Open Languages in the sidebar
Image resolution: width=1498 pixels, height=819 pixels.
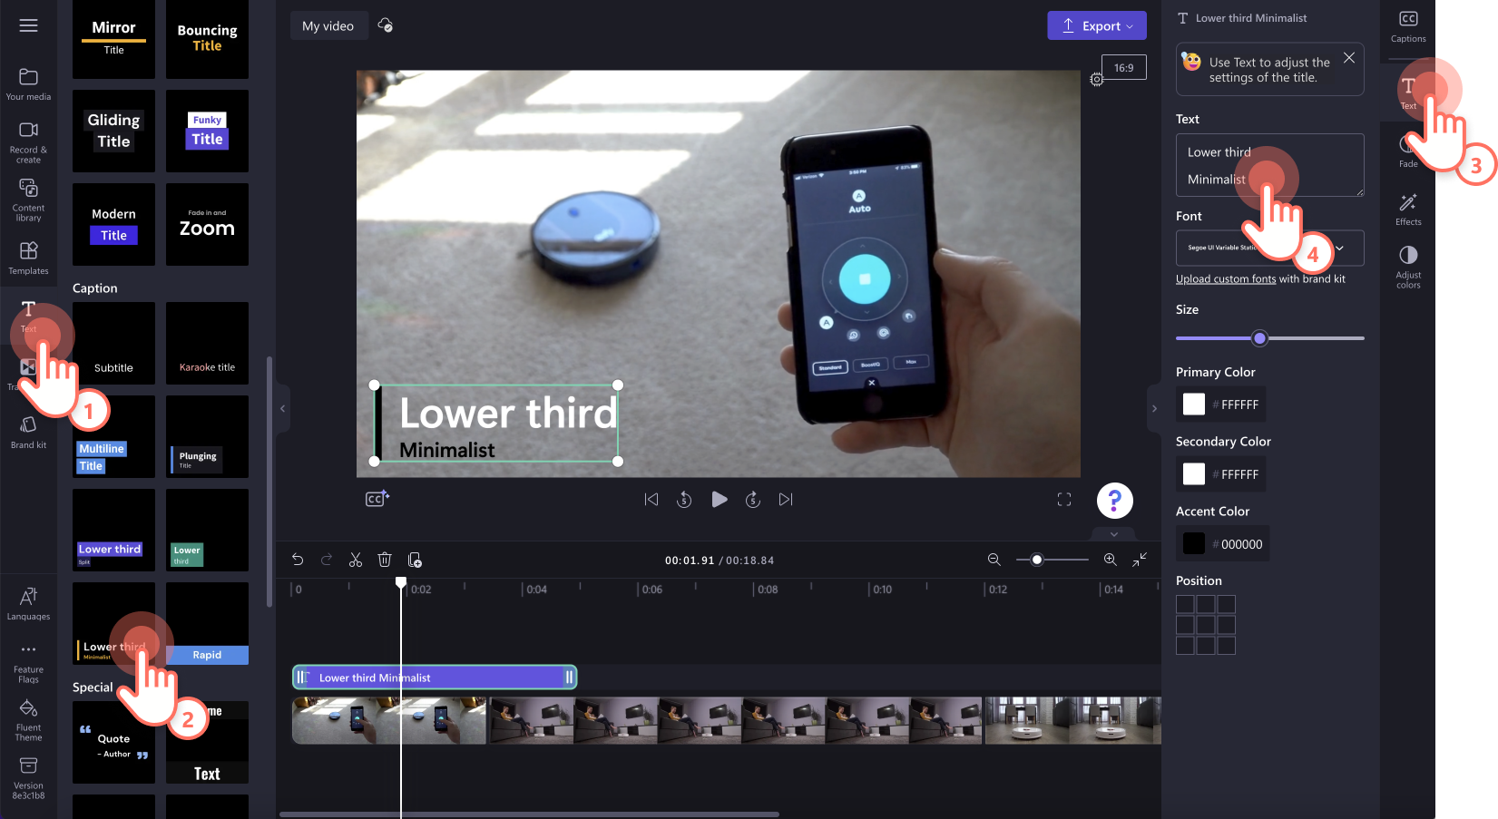coord(28,603)
